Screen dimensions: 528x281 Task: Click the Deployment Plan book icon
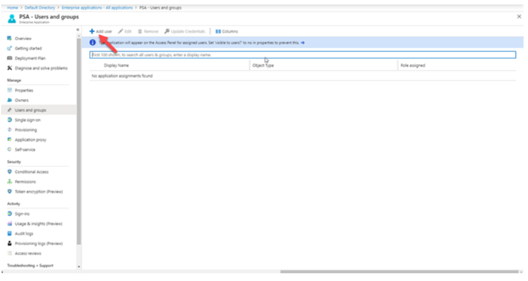tap(9, 58)
